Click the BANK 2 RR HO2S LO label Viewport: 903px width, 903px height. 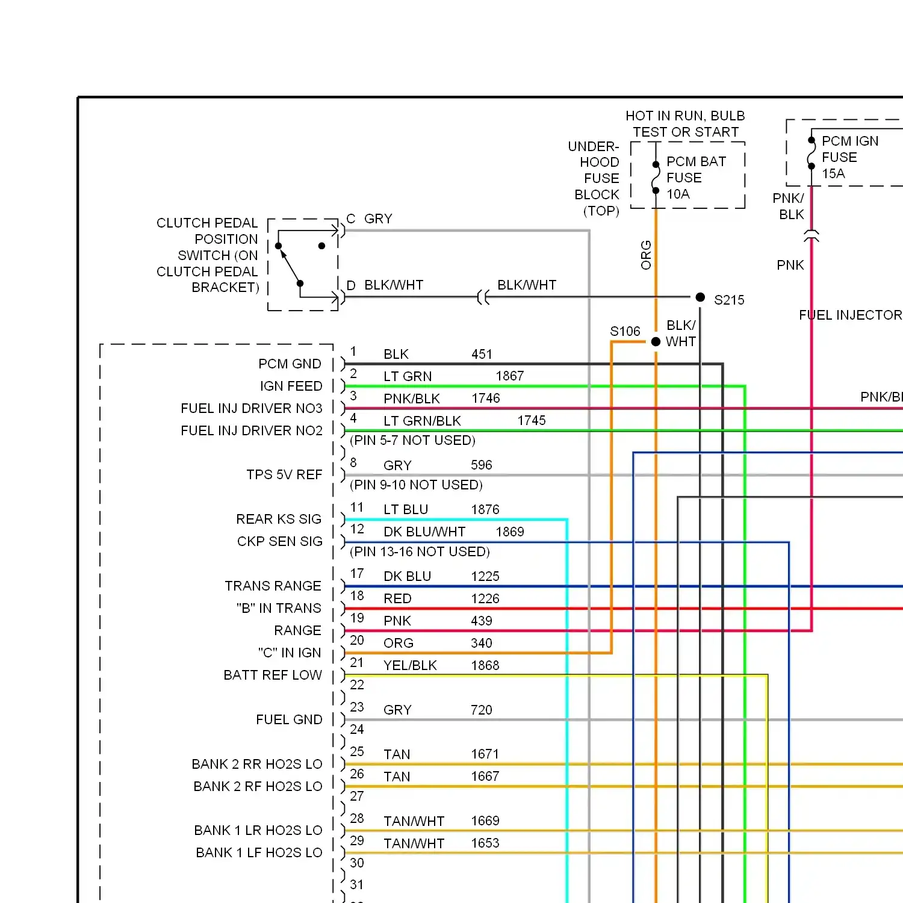(x=257, y=764)
